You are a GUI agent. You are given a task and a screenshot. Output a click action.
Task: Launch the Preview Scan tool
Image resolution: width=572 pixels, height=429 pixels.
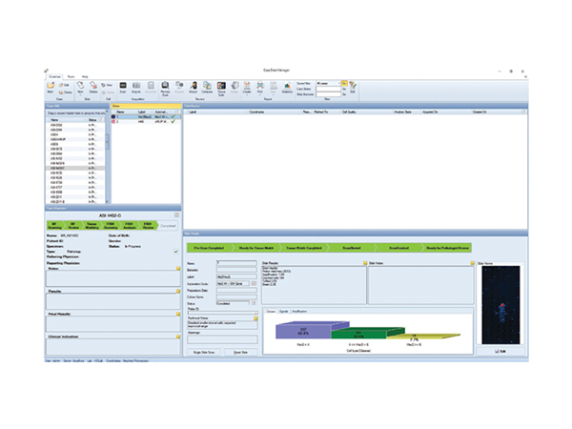[x=165, y=89]
